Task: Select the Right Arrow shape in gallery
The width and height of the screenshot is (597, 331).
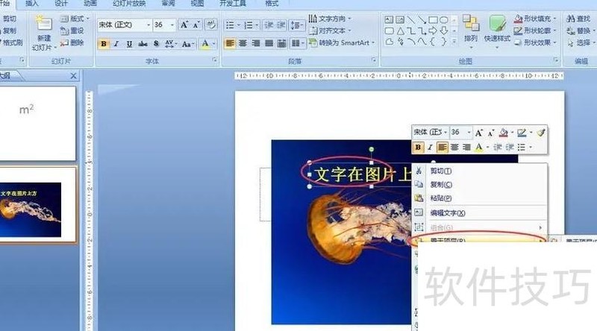Action: 433,31
